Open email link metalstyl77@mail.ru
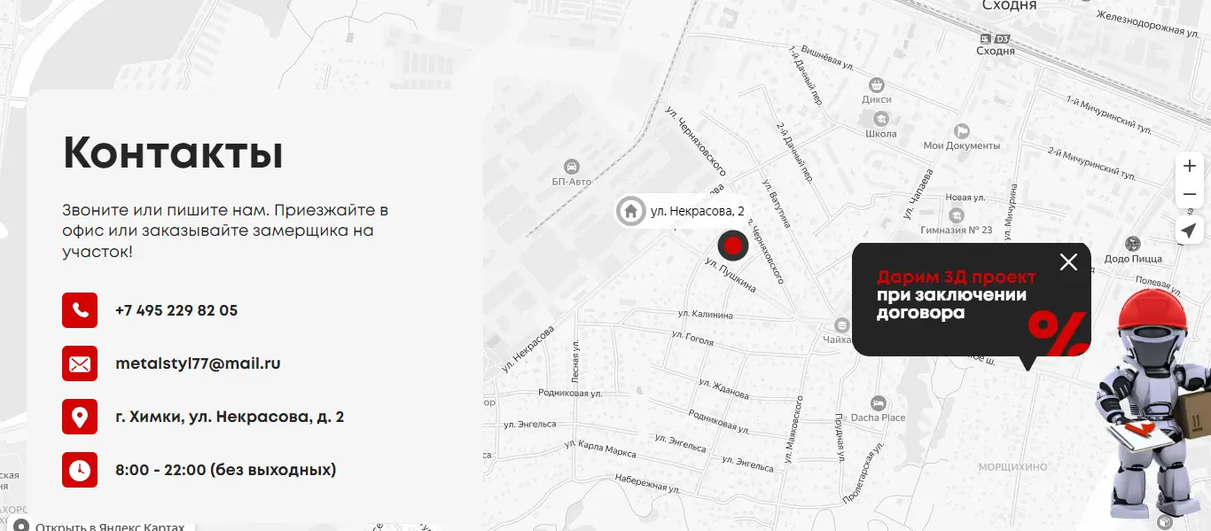 (198, 363)
